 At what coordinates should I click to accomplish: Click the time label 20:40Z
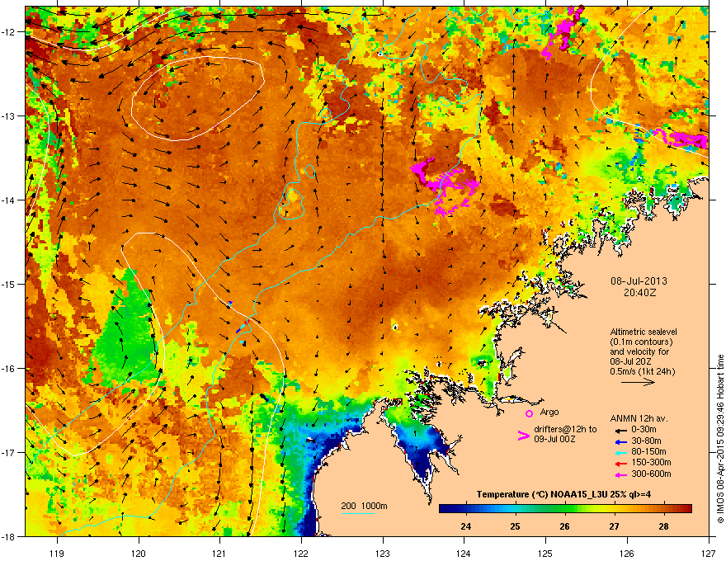coord(639,293)
